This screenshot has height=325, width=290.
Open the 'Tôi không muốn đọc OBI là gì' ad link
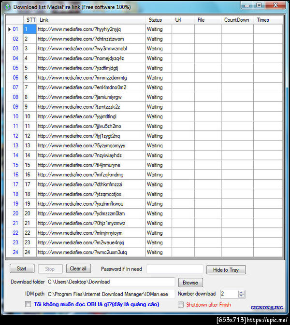[x=97, y=304]
